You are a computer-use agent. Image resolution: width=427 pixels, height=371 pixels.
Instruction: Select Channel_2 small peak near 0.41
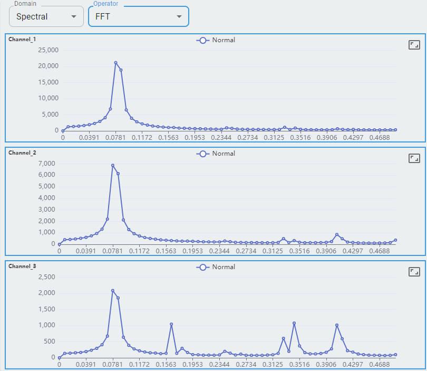pyautogui.click(x=337, y=234)
